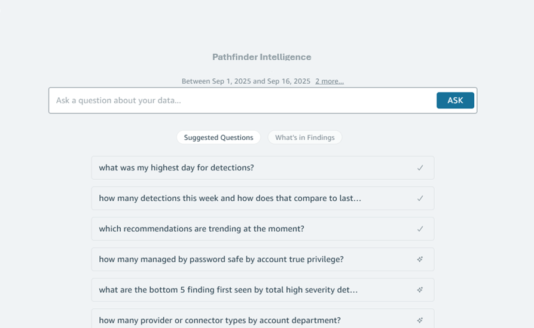This screenshot has width=534, height=328.
Task: Click checkmark icon on highest day detections question
Action: click(420, 168)
